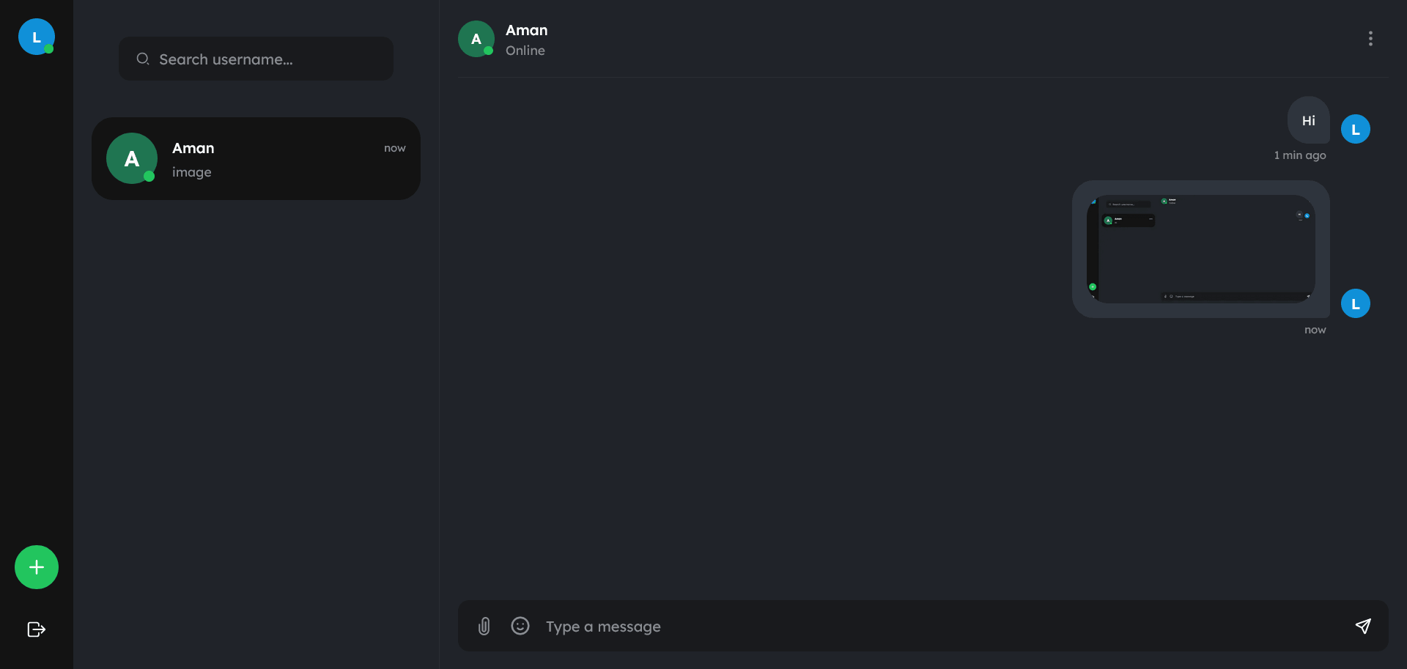Click the Aman name in chat header
Image resolution: width=1407 pixels, height=669 pixels.
pos(527,30)
